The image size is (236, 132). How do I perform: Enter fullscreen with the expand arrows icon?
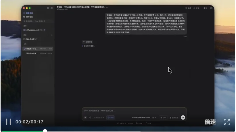[x=227, y=122]
